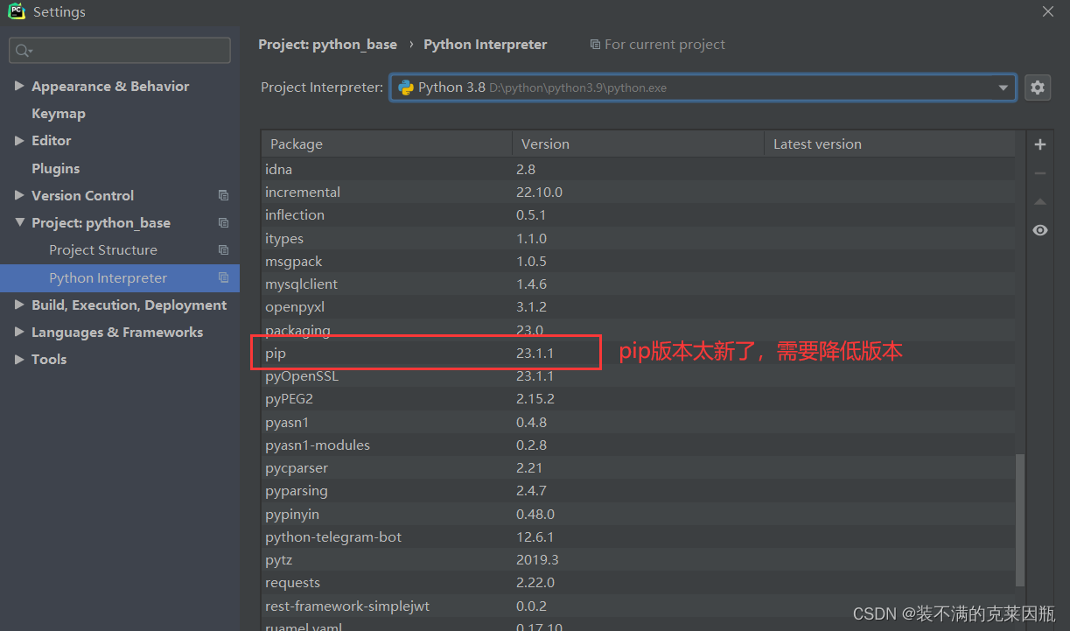Select the pyasn1 package row

638,422
